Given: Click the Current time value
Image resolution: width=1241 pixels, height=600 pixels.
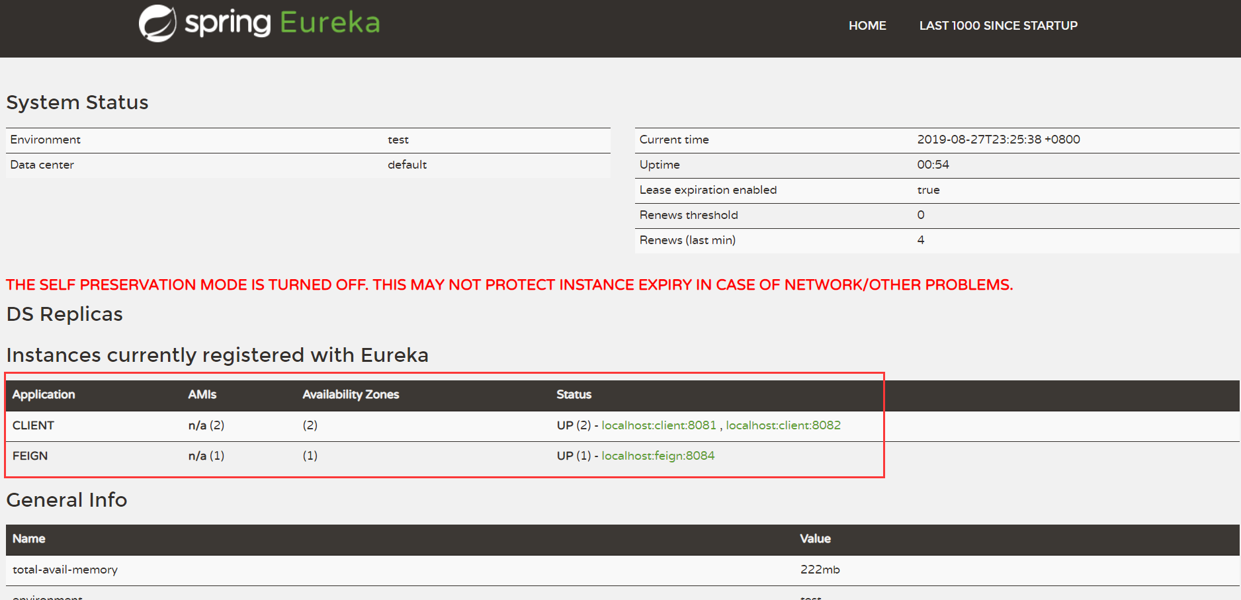Looking at the screenshot, I should pos(998,140).
